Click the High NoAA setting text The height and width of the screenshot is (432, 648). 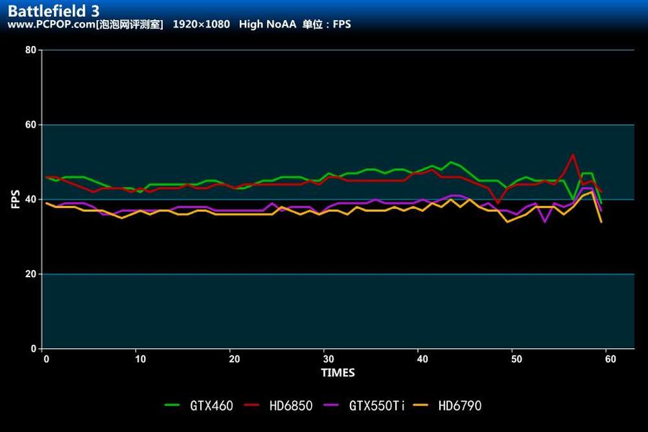click(268, 25)
